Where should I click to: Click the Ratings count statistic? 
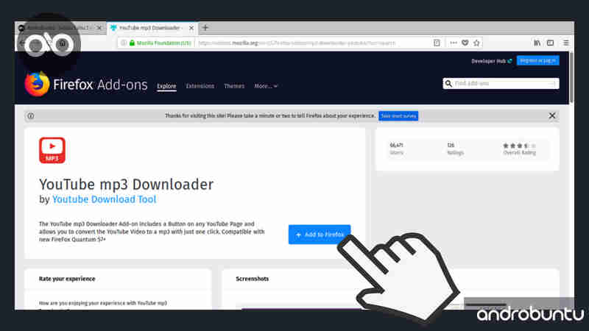(x=455, y=149)
